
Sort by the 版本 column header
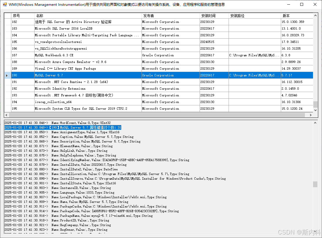[297, 16]
